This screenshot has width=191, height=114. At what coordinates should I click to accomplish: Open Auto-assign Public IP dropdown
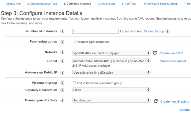111,72
